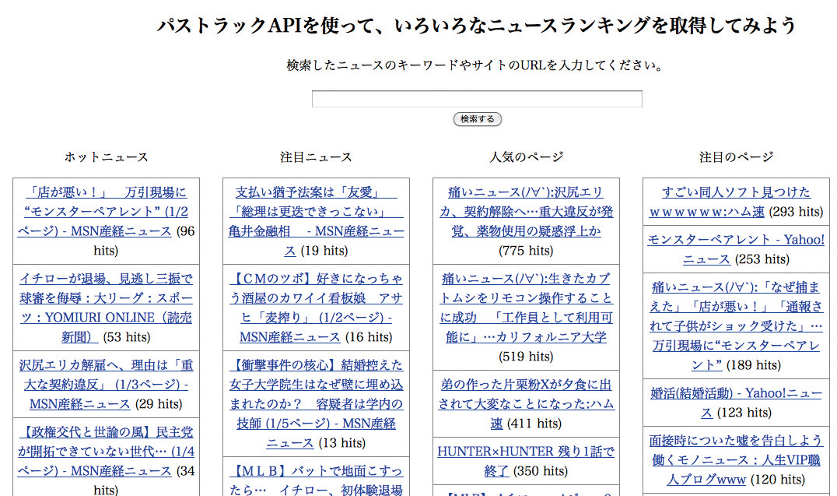The width and height of the screenshot is (837, 496).
Task: Open the 婚活(結婚活動) Yahoo!ニュース link
Action: [x=736, y=394]
